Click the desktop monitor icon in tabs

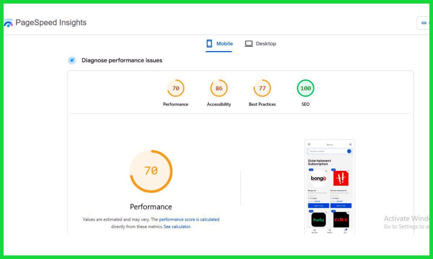249,43
